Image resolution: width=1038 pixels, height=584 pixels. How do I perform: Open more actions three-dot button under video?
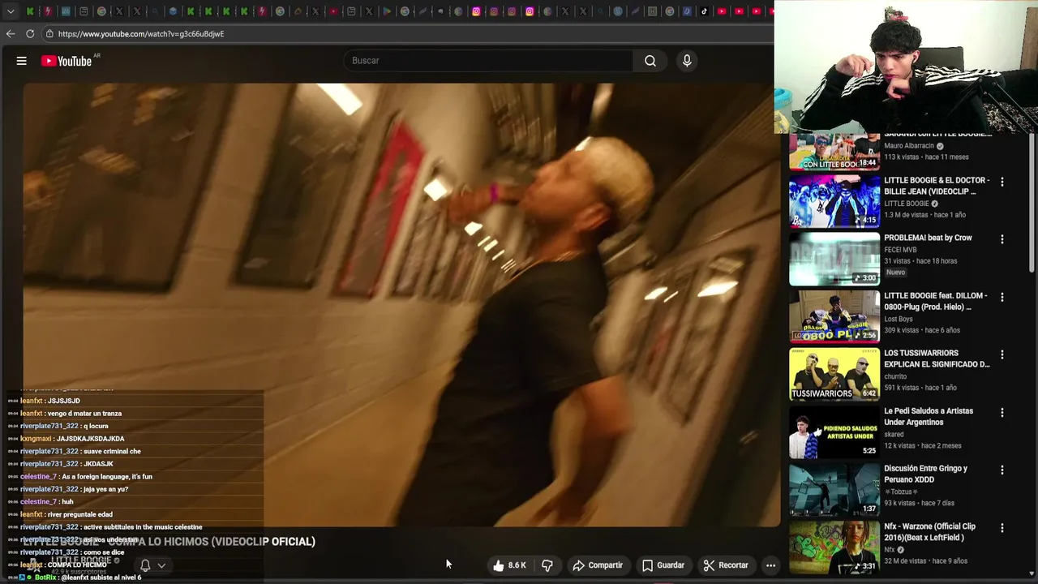pyautogui.click(x=771, y=565)
